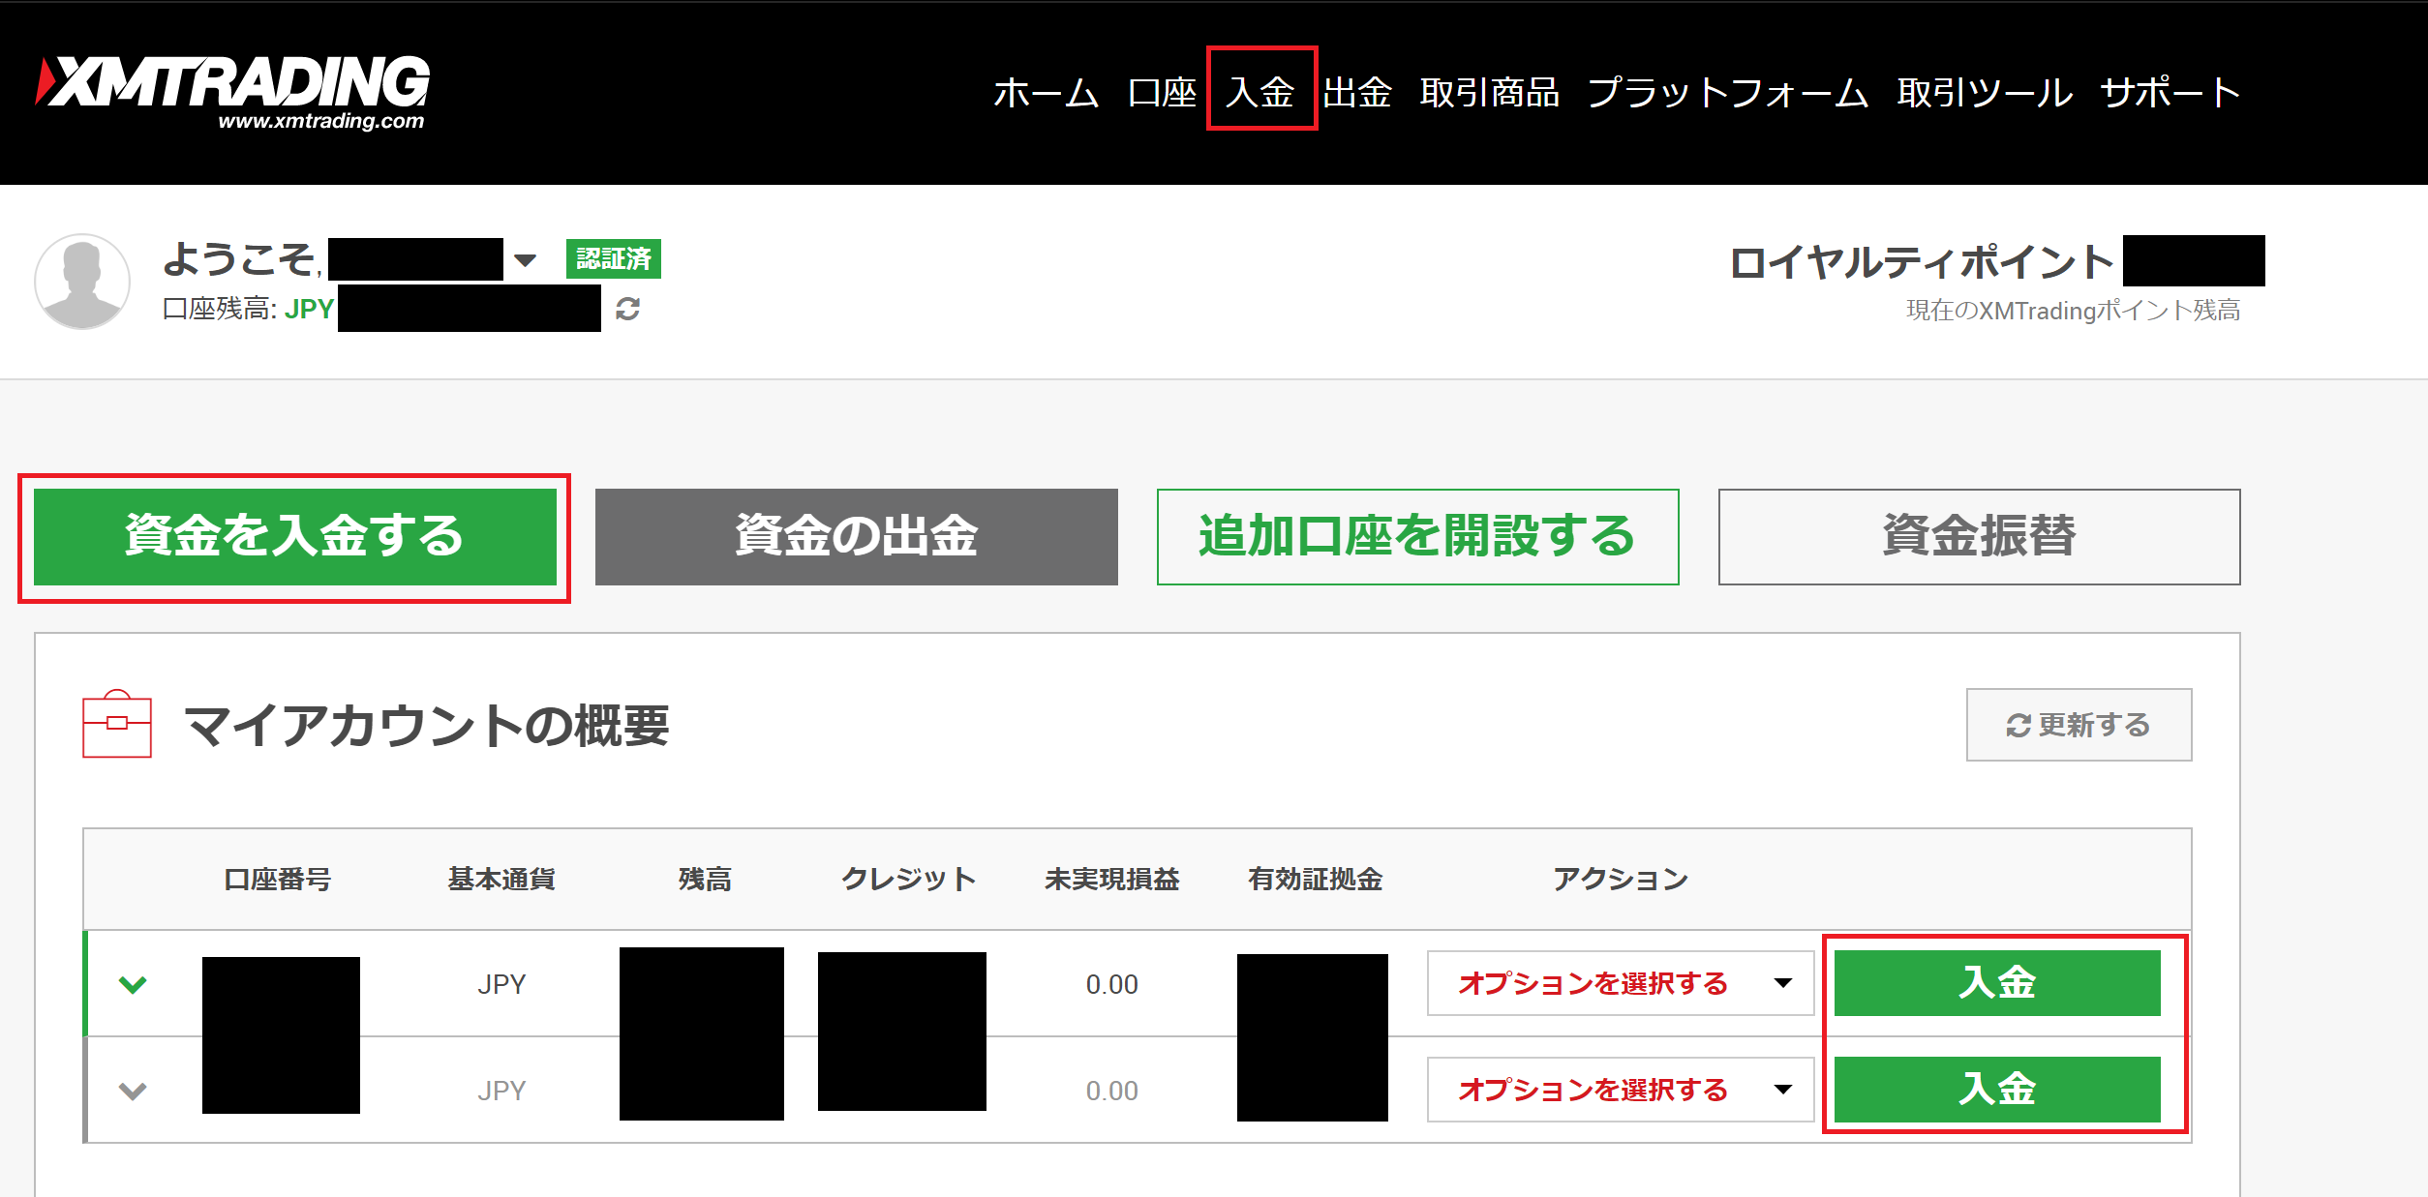The image size is (2428, 1197).
Task: Refresh the account balance icon next to JPY
Action: (627, 309)
